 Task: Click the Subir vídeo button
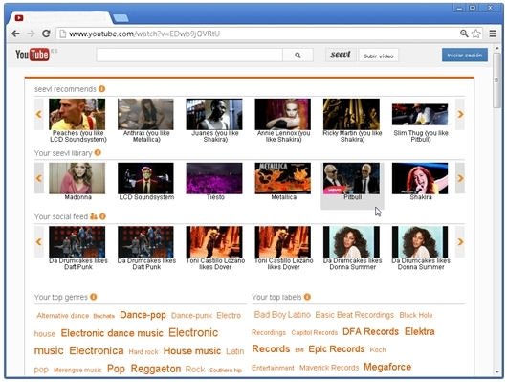(x=378, y=56)
